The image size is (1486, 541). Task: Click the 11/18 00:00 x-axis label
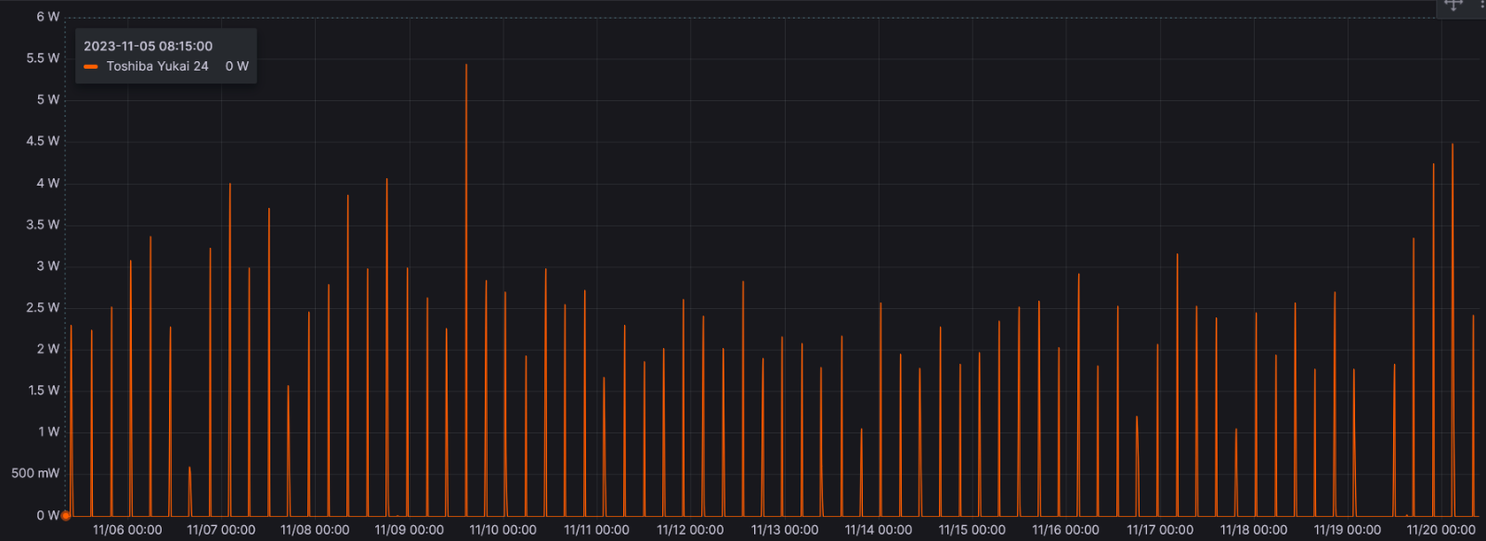[x=1254, y=530]
